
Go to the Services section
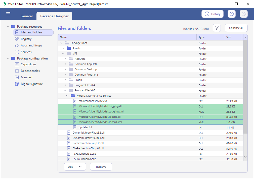[x=26, y=52]
